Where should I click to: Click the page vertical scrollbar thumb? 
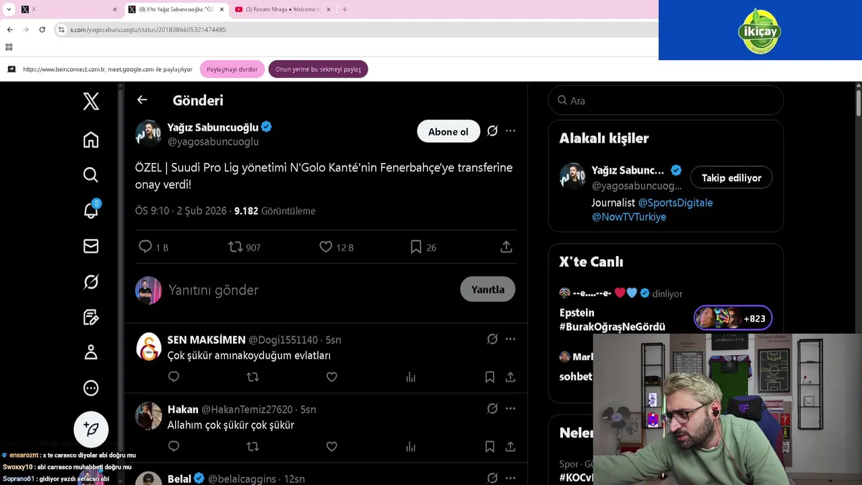click(x=859, y=102)
